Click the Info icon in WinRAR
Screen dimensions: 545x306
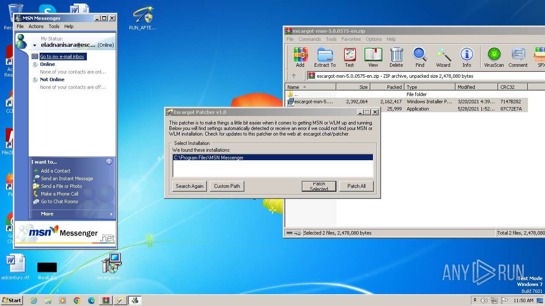tap(467, 57)
